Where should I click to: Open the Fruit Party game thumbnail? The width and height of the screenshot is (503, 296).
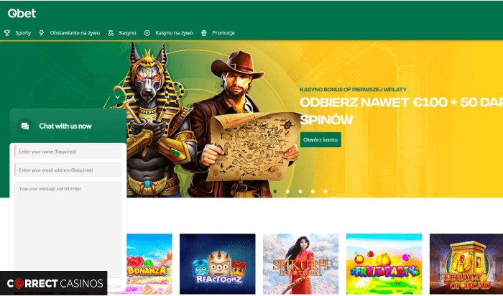(384, 264)
